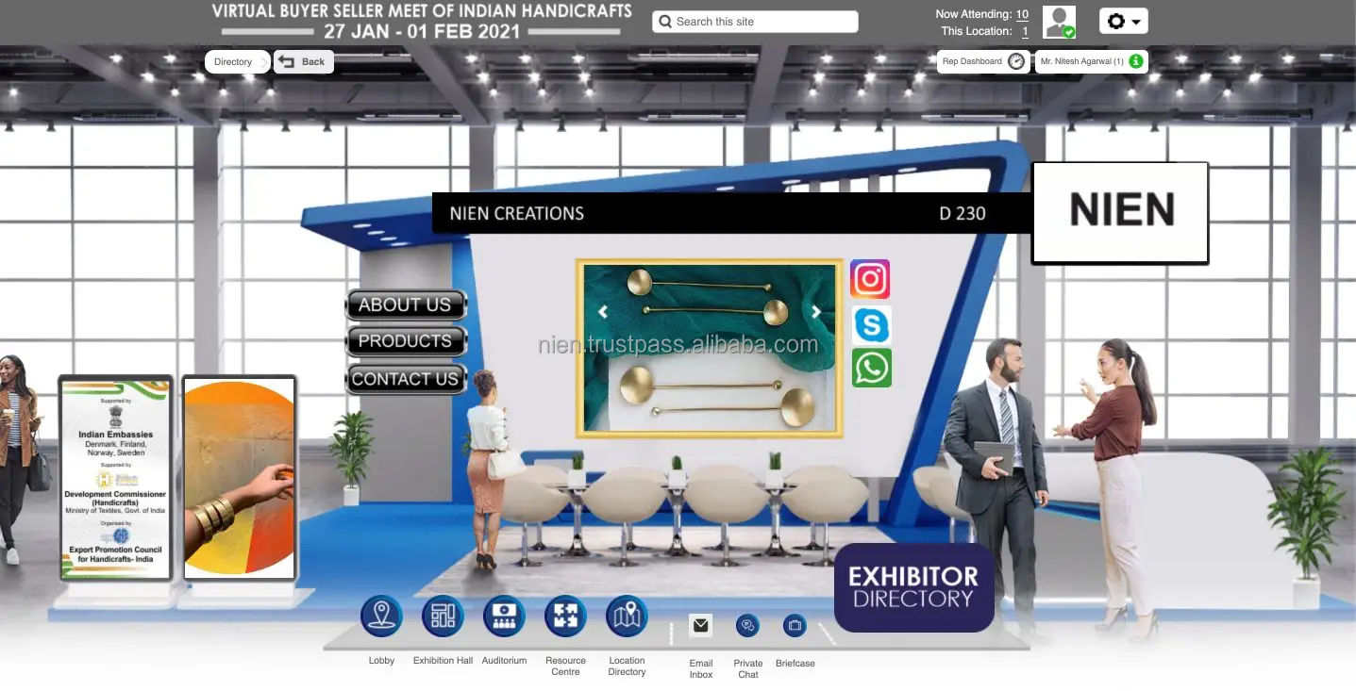Open the Location Directory map icon
This screenshot has width=1356, height=691.
(627, 617)
